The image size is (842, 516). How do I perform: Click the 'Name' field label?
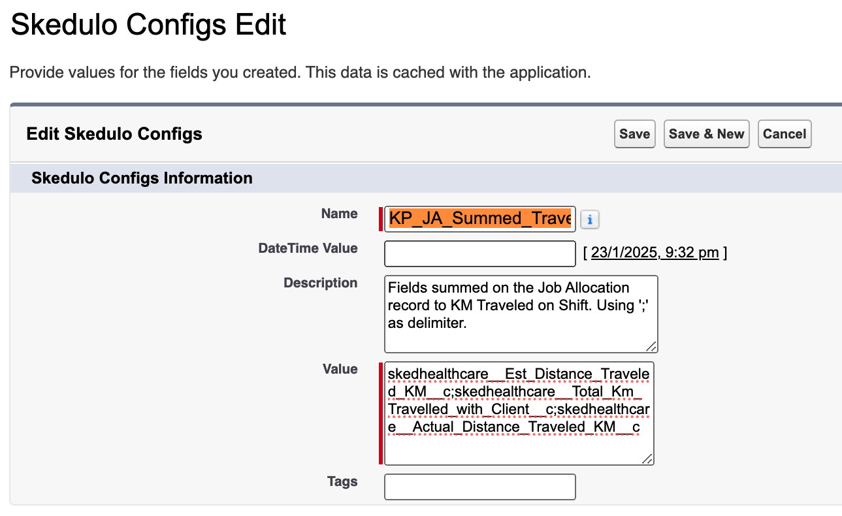click(339, 214)
